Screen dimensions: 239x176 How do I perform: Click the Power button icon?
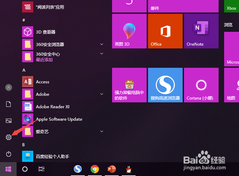(9, 154)
